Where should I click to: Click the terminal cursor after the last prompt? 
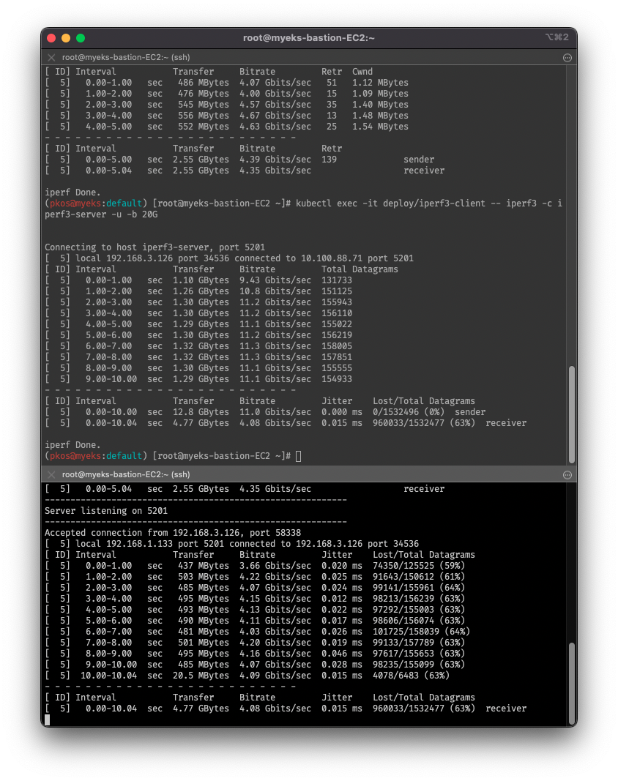pyautogui.click(x=299, y=456)
